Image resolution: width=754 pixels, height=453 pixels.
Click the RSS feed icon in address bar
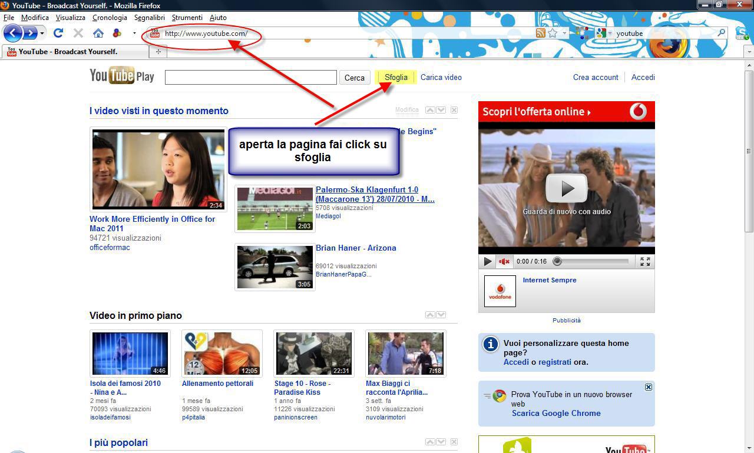coord(540,34)
